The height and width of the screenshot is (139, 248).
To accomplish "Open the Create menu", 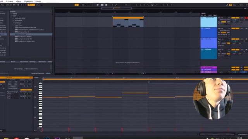I will 9,1.
